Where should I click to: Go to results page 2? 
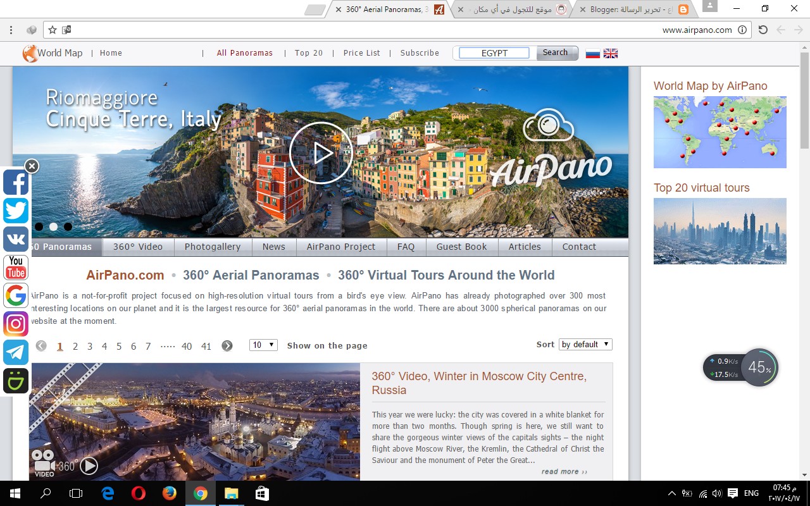(75, 347)
